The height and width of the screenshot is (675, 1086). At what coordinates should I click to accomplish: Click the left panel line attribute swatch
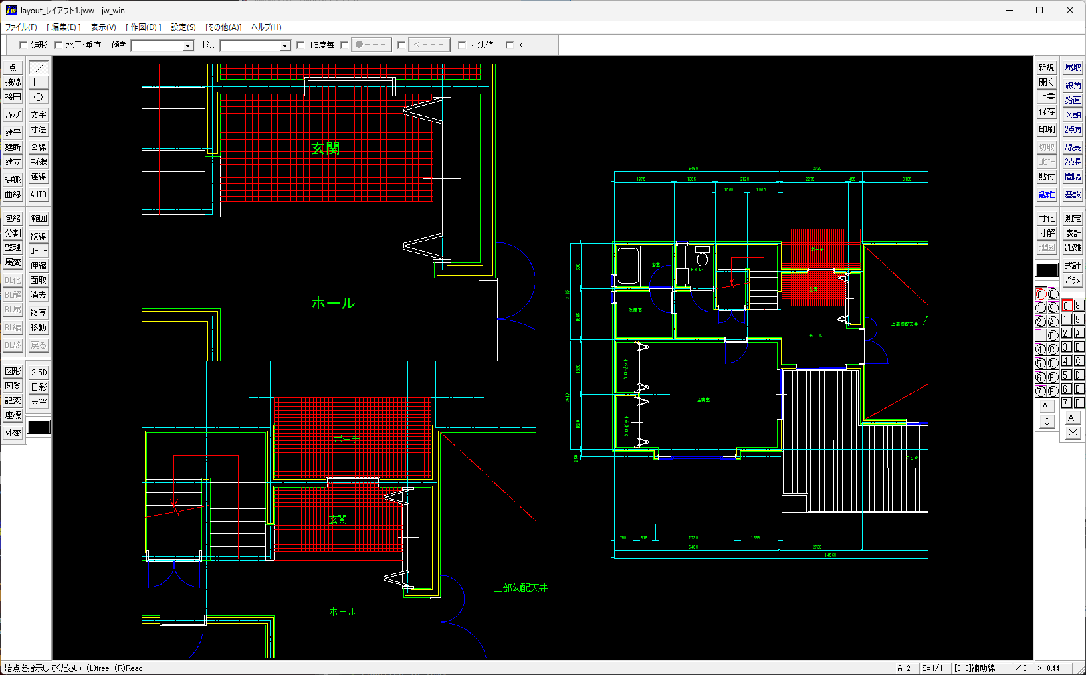39,427
